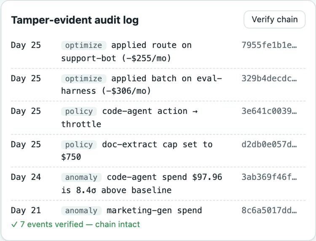Select text 'marketing-gen spend'

[x=154, y=210]
